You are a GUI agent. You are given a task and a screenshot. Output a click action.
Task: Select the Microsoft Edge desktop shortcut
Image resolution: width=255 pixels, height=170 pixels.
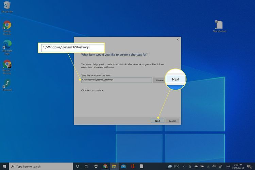click(7, 45)
